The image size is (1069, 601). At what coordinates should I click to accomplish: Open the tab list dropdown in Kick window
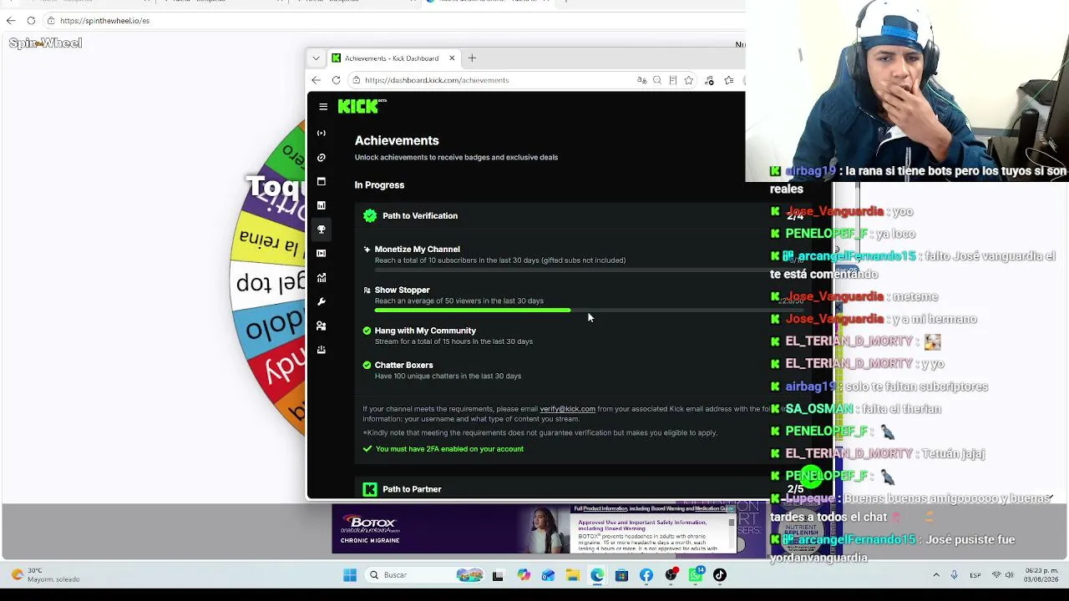316,58
